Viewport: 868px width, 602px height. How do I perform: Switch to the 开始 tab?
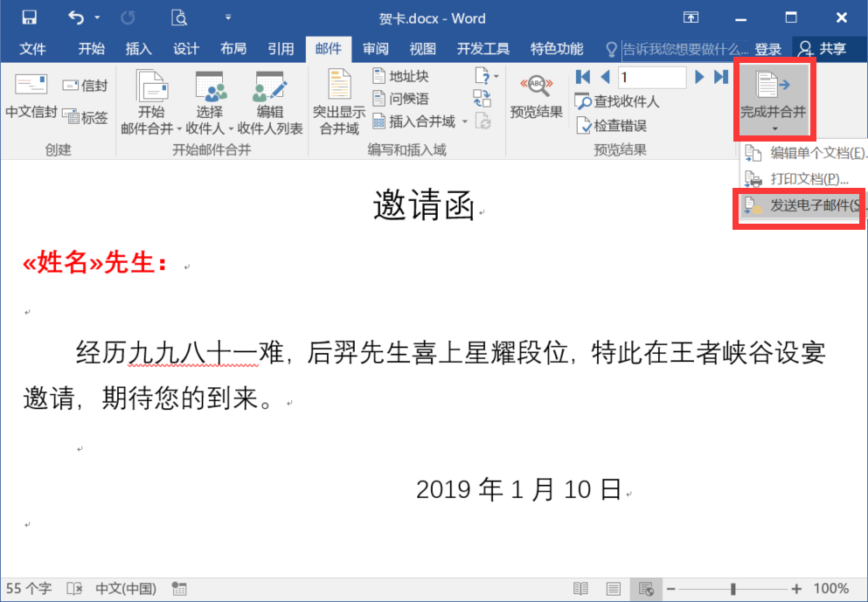coord(91,49)
